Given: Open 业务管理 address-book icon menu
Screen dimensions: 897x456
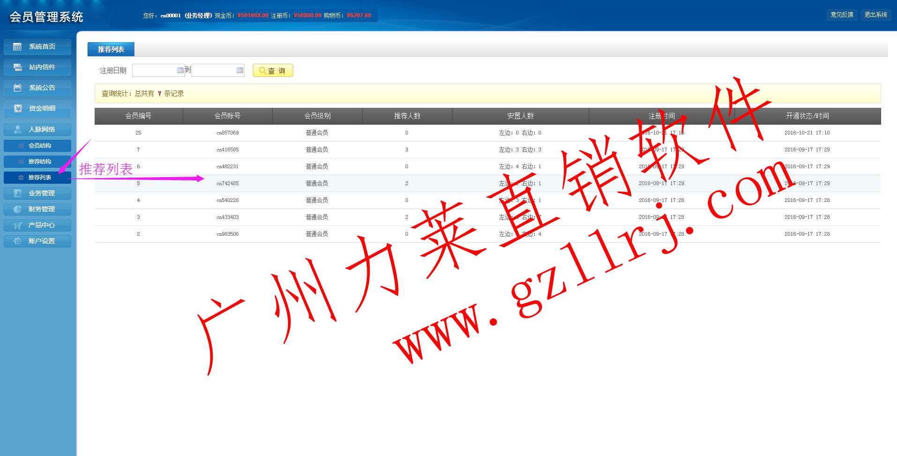Looking at the screenshot, I should pos(17,193).
